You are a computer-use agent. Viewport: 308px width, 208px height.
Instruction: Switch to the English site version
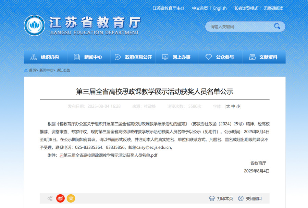click(x=220, y=8)
